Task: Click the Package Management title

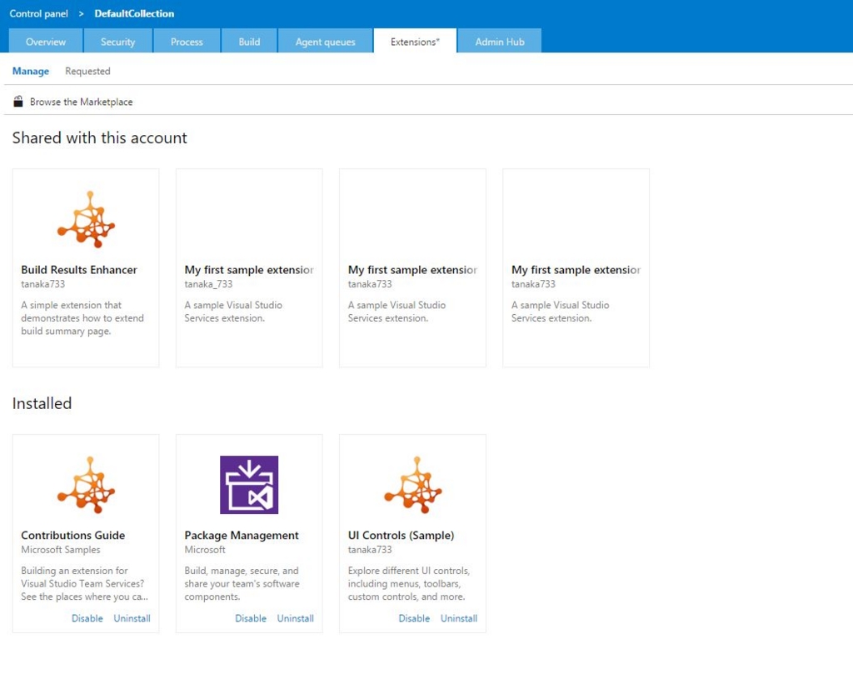Action: click(242, 535)
